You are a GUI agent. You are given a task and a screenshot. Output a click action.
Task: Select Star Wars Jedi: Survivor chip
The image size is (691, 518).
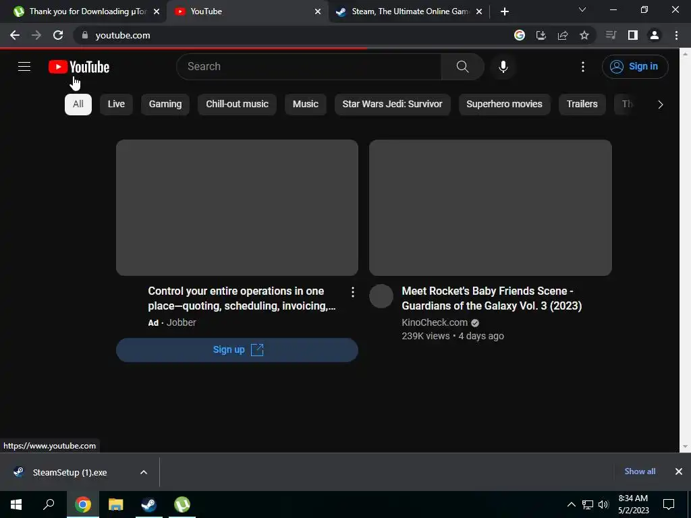pos(392,104)
